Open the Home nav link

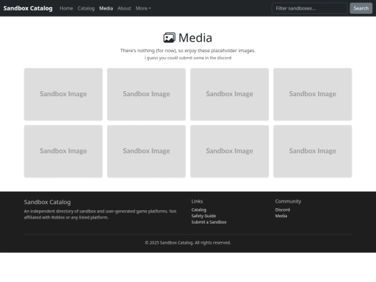point(66,8)
